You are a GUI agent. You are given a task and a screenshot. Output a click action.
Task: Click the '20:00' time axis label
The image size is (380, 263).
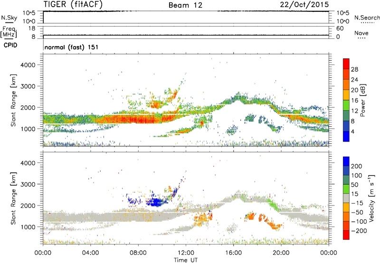[x=281, y=253]
